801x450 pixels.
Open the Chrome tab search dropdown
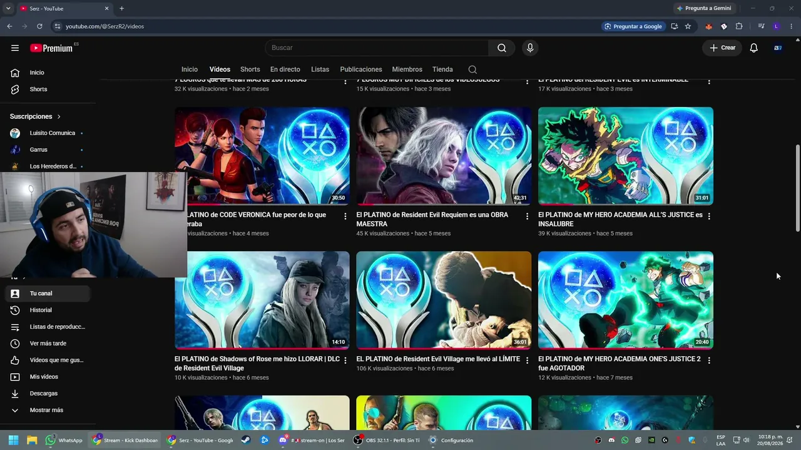(x=8, y=9)
